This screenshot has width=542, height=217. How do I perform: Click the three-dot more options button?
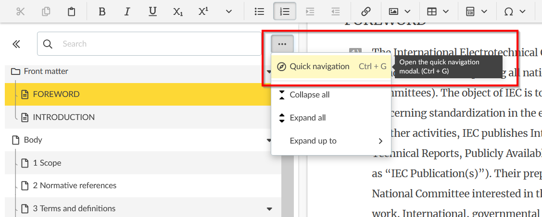(x=282, y=44)
